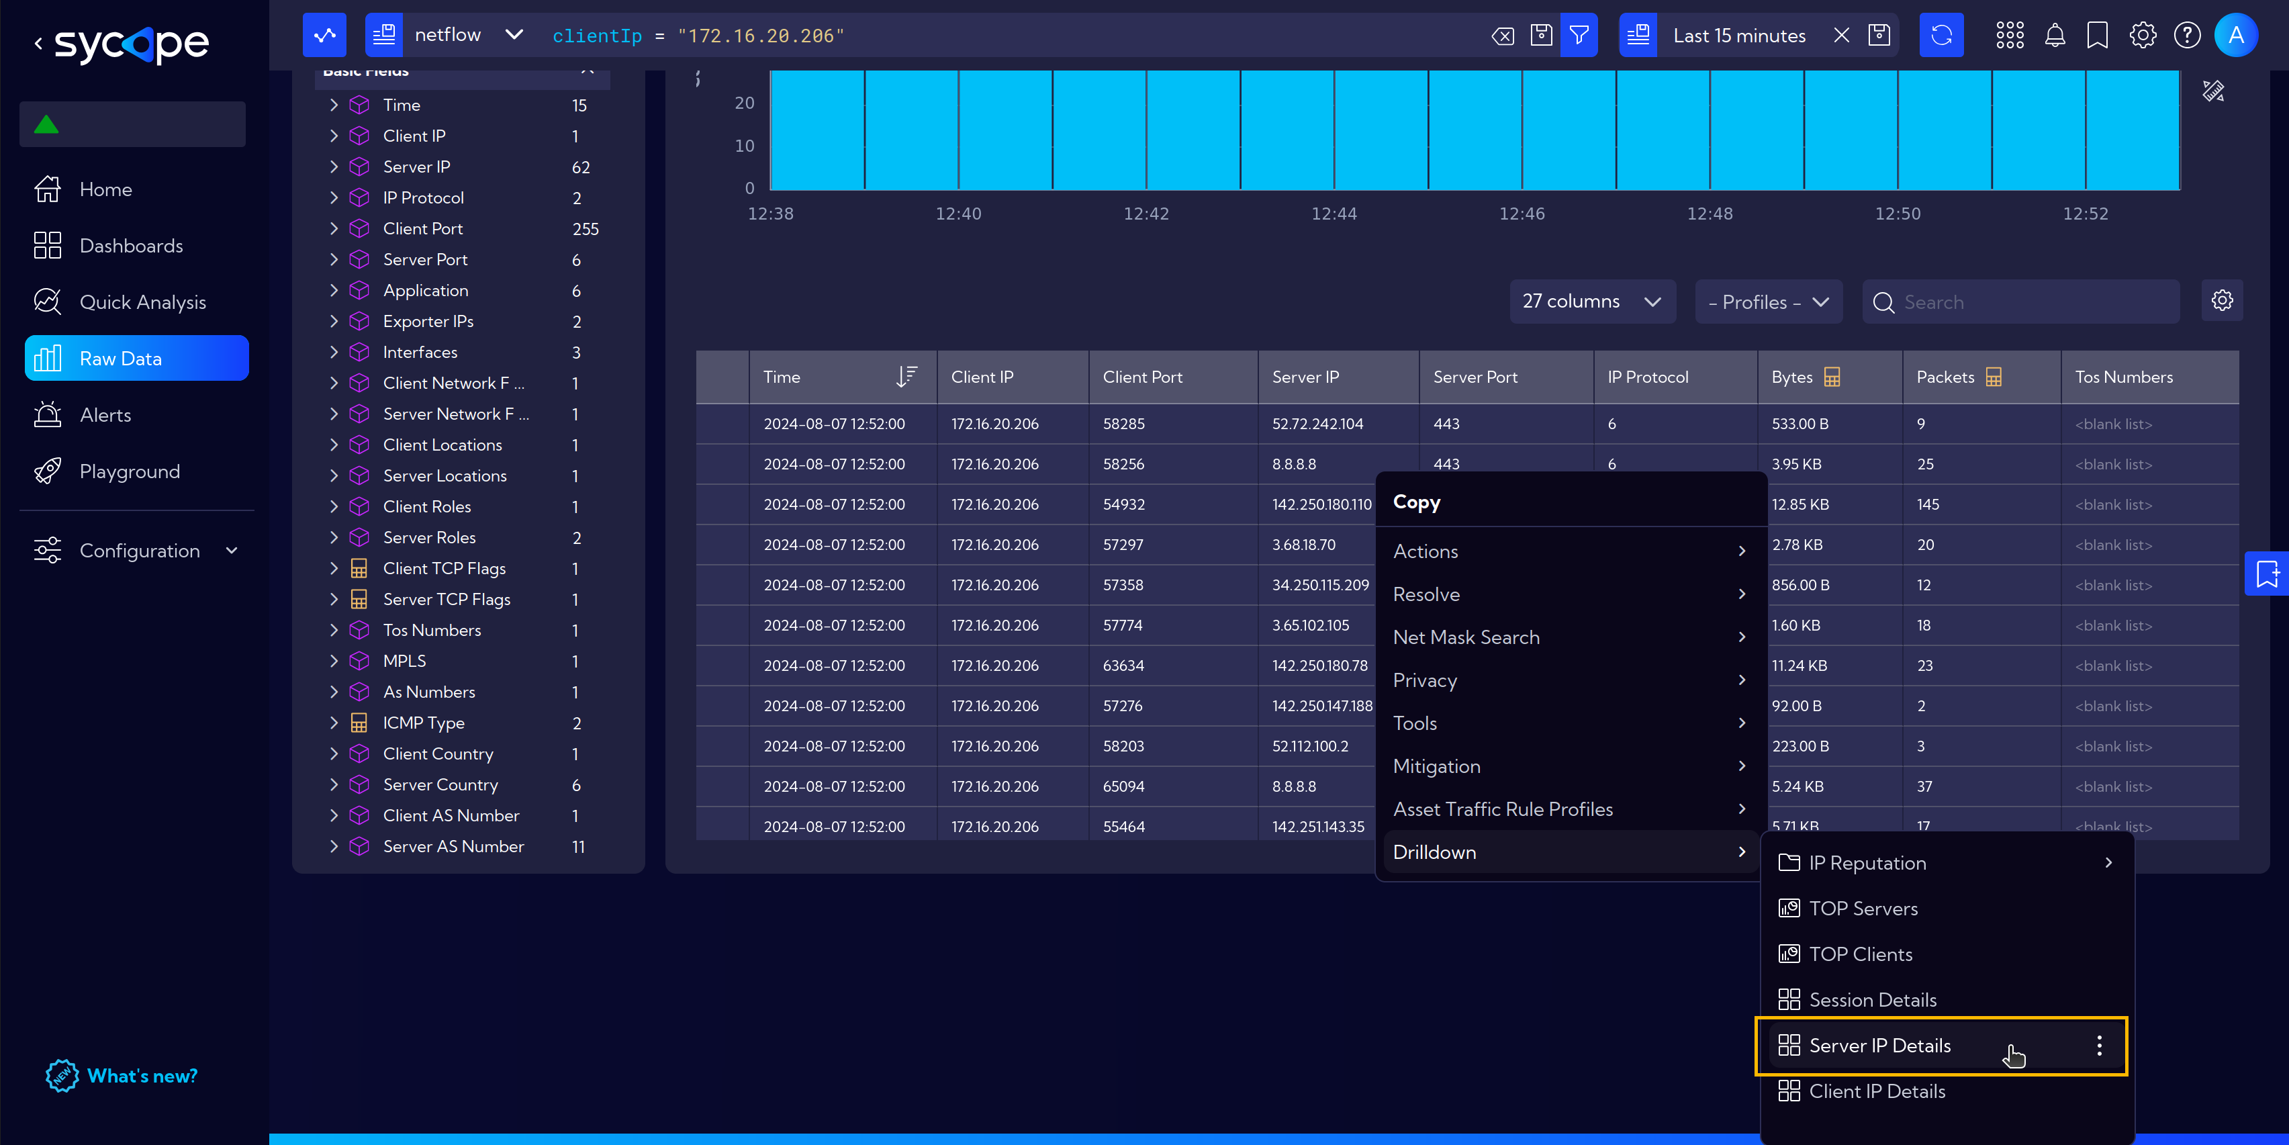Image resolution: width=2289 pixels, height=1145 pixels.
Task: Open Server IP Details kebab options
Action: (x=2099, y=1046)
